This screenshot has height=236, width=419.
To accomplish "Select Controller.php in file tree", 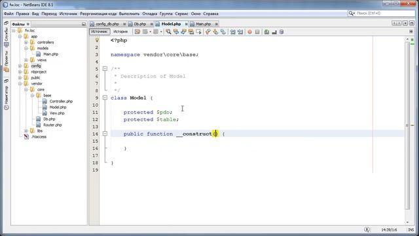I will pos(61,101).
